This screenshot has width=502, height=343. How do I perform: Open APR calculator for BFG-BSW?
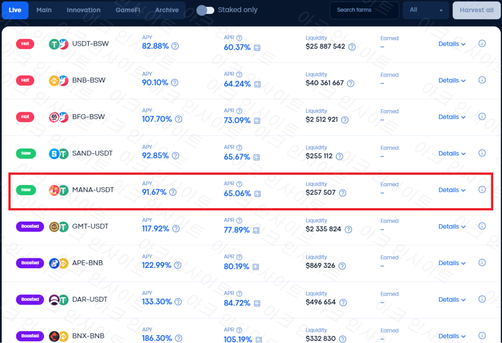[x=257, y=121]
